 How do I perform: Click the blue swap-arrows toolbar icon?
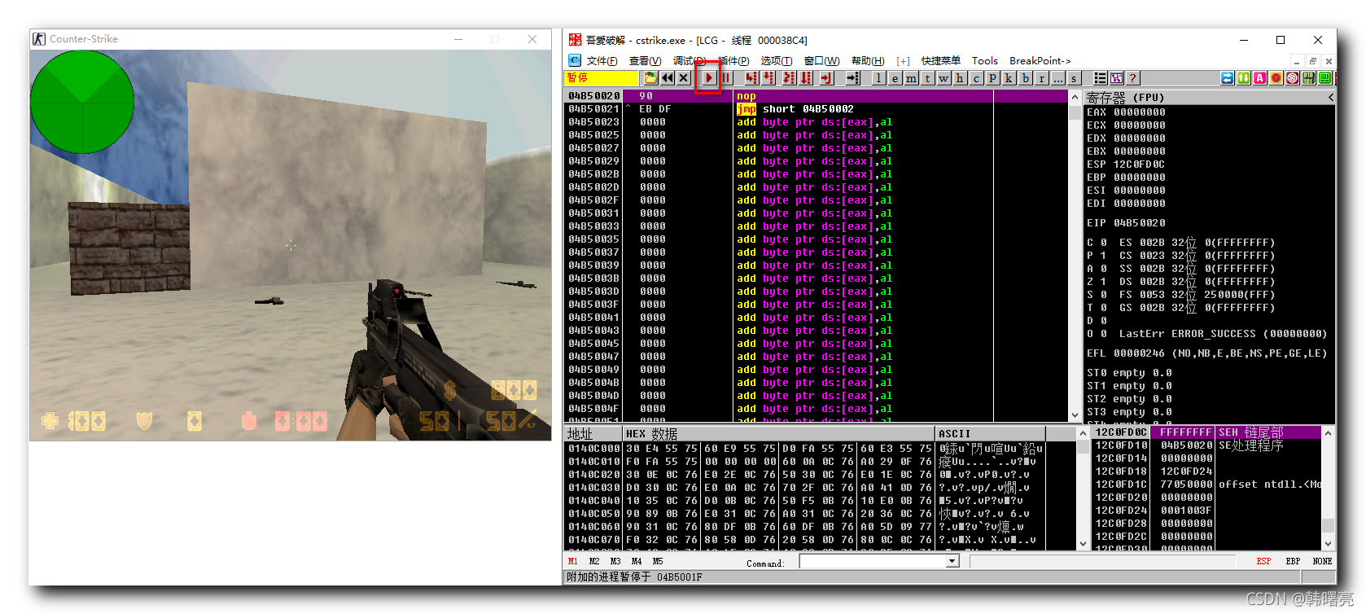pyautogui.click(x=1228, y=78)
